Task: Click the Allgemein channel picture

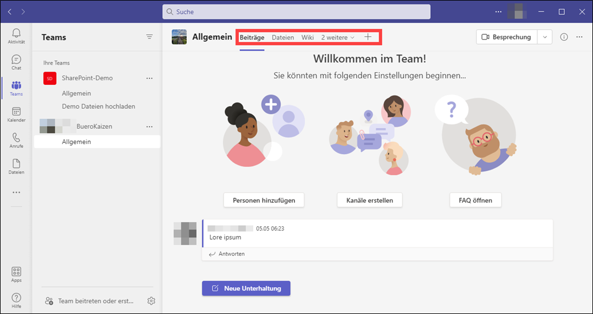Action: coord(179,37)
